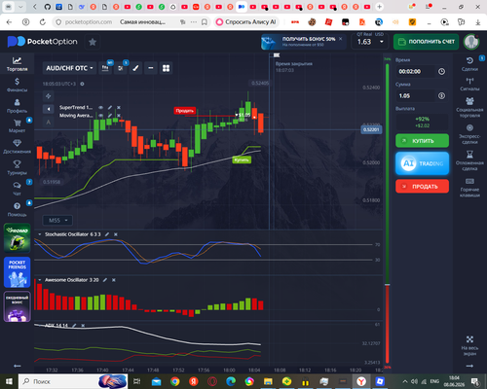
Task: Close ADX indicator panel
Action: coord(83,325)
